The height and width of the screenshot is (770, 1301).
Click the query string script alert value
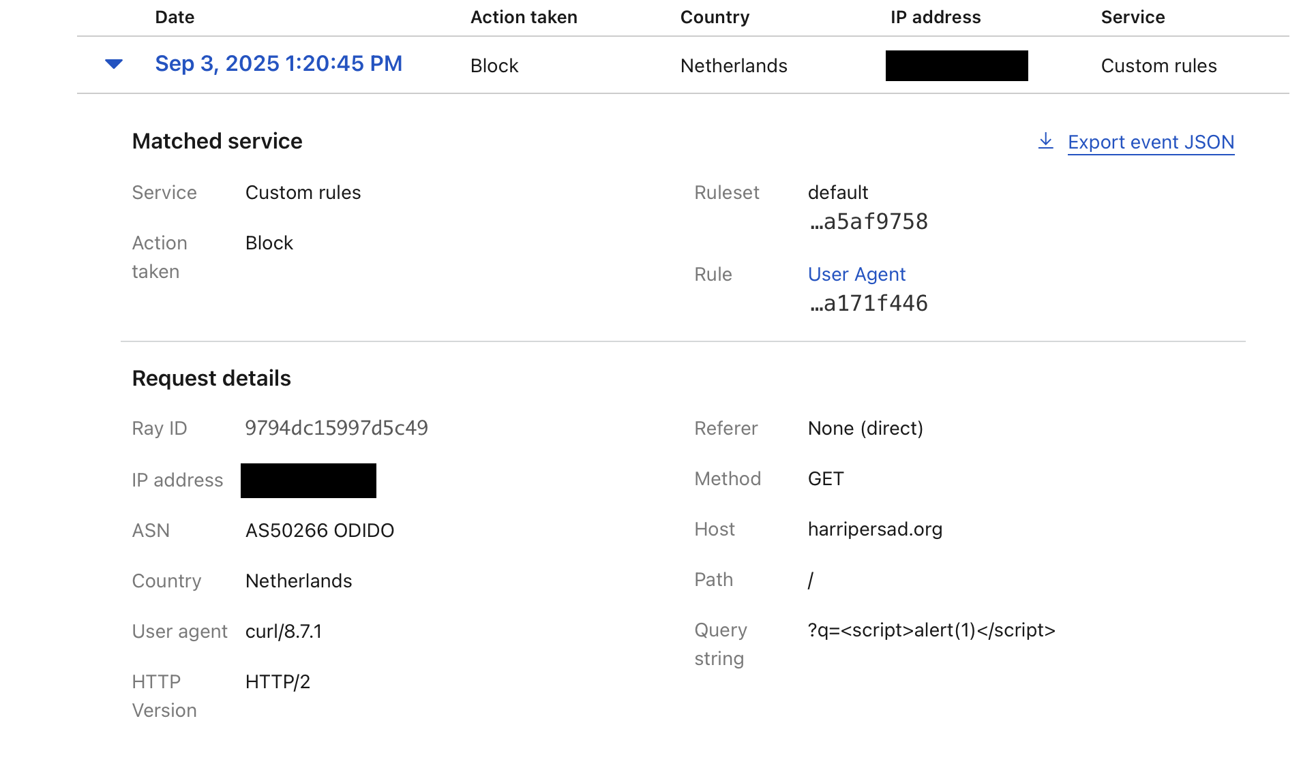click(931, 630)
